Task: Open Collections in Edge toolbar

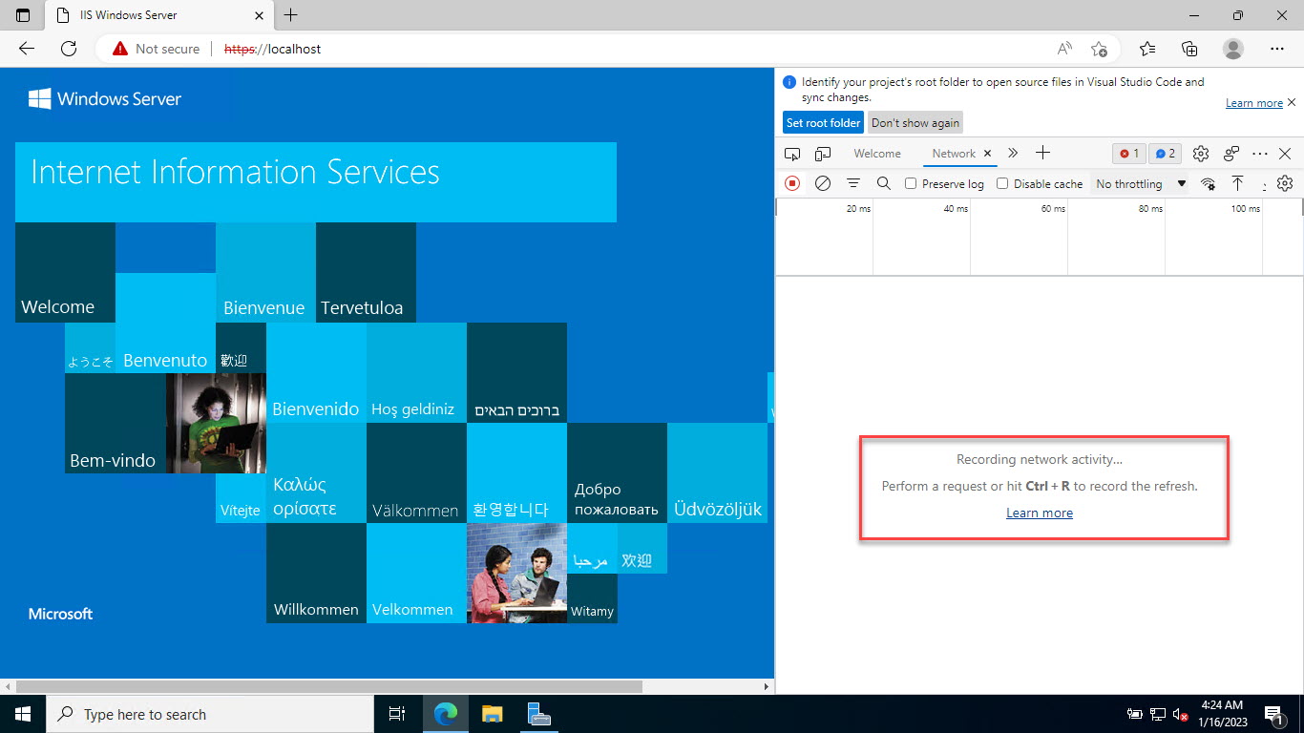Action: point(1189,49)
